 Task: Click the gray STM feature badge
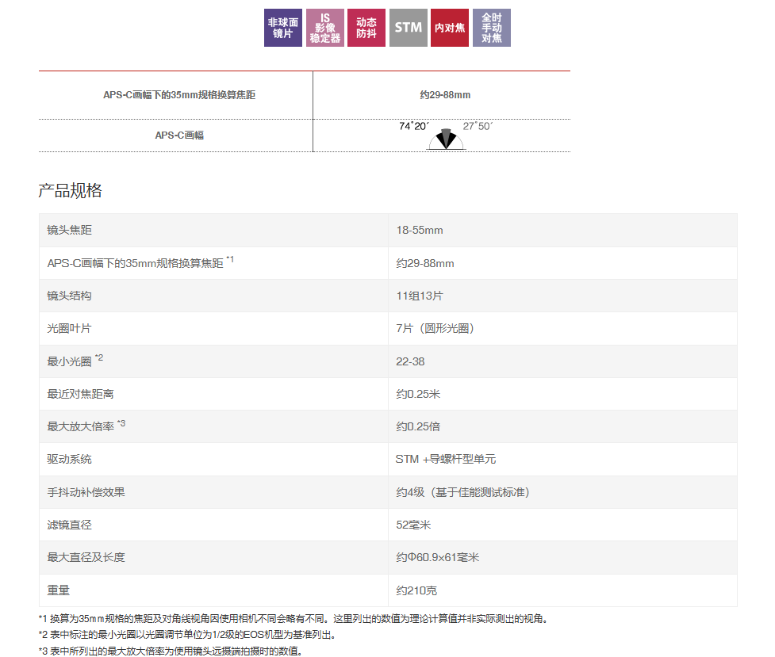pyautogui.click(x=409, y=28)
